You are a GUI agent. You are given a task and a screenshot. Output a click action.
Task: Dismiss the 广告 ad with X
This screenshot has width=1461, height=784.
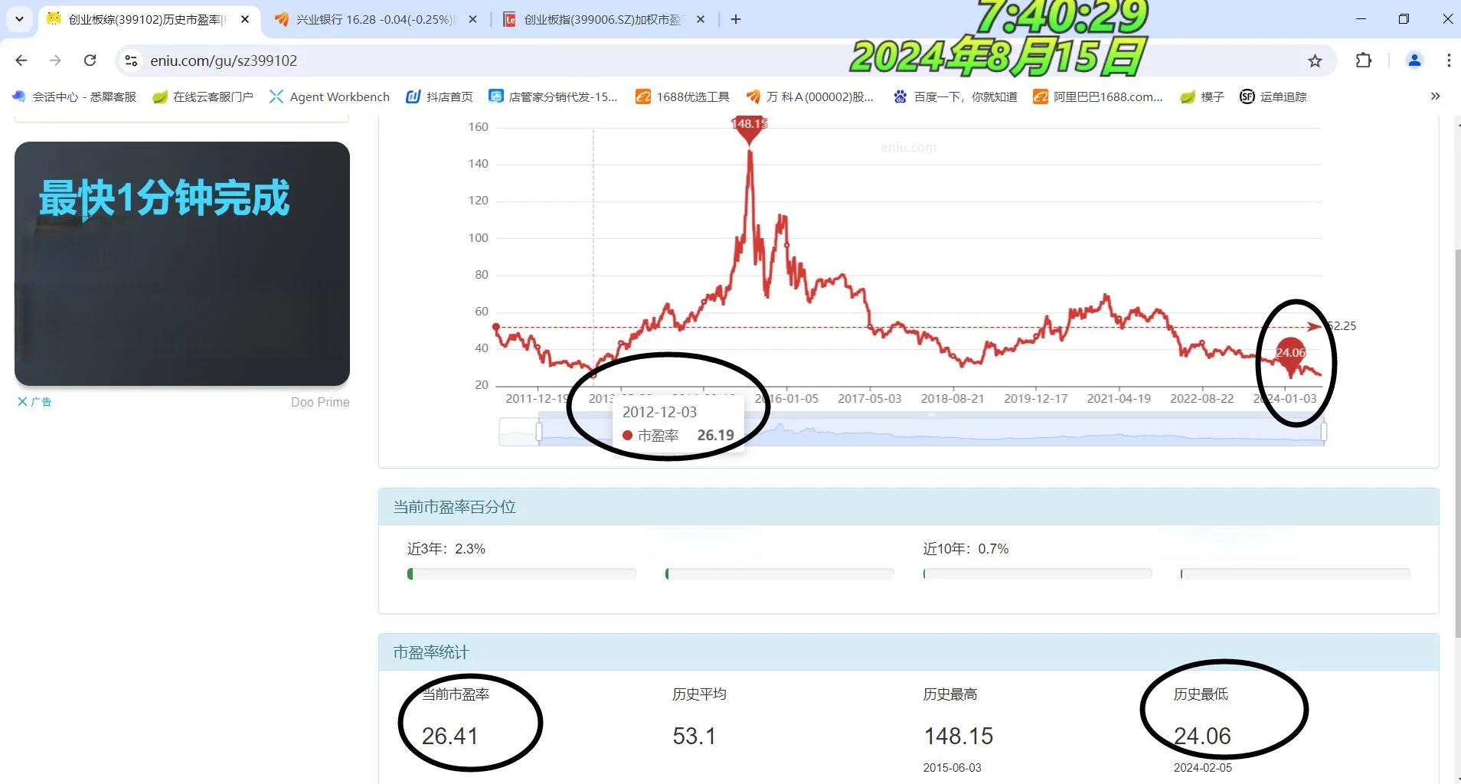point(24,401)
